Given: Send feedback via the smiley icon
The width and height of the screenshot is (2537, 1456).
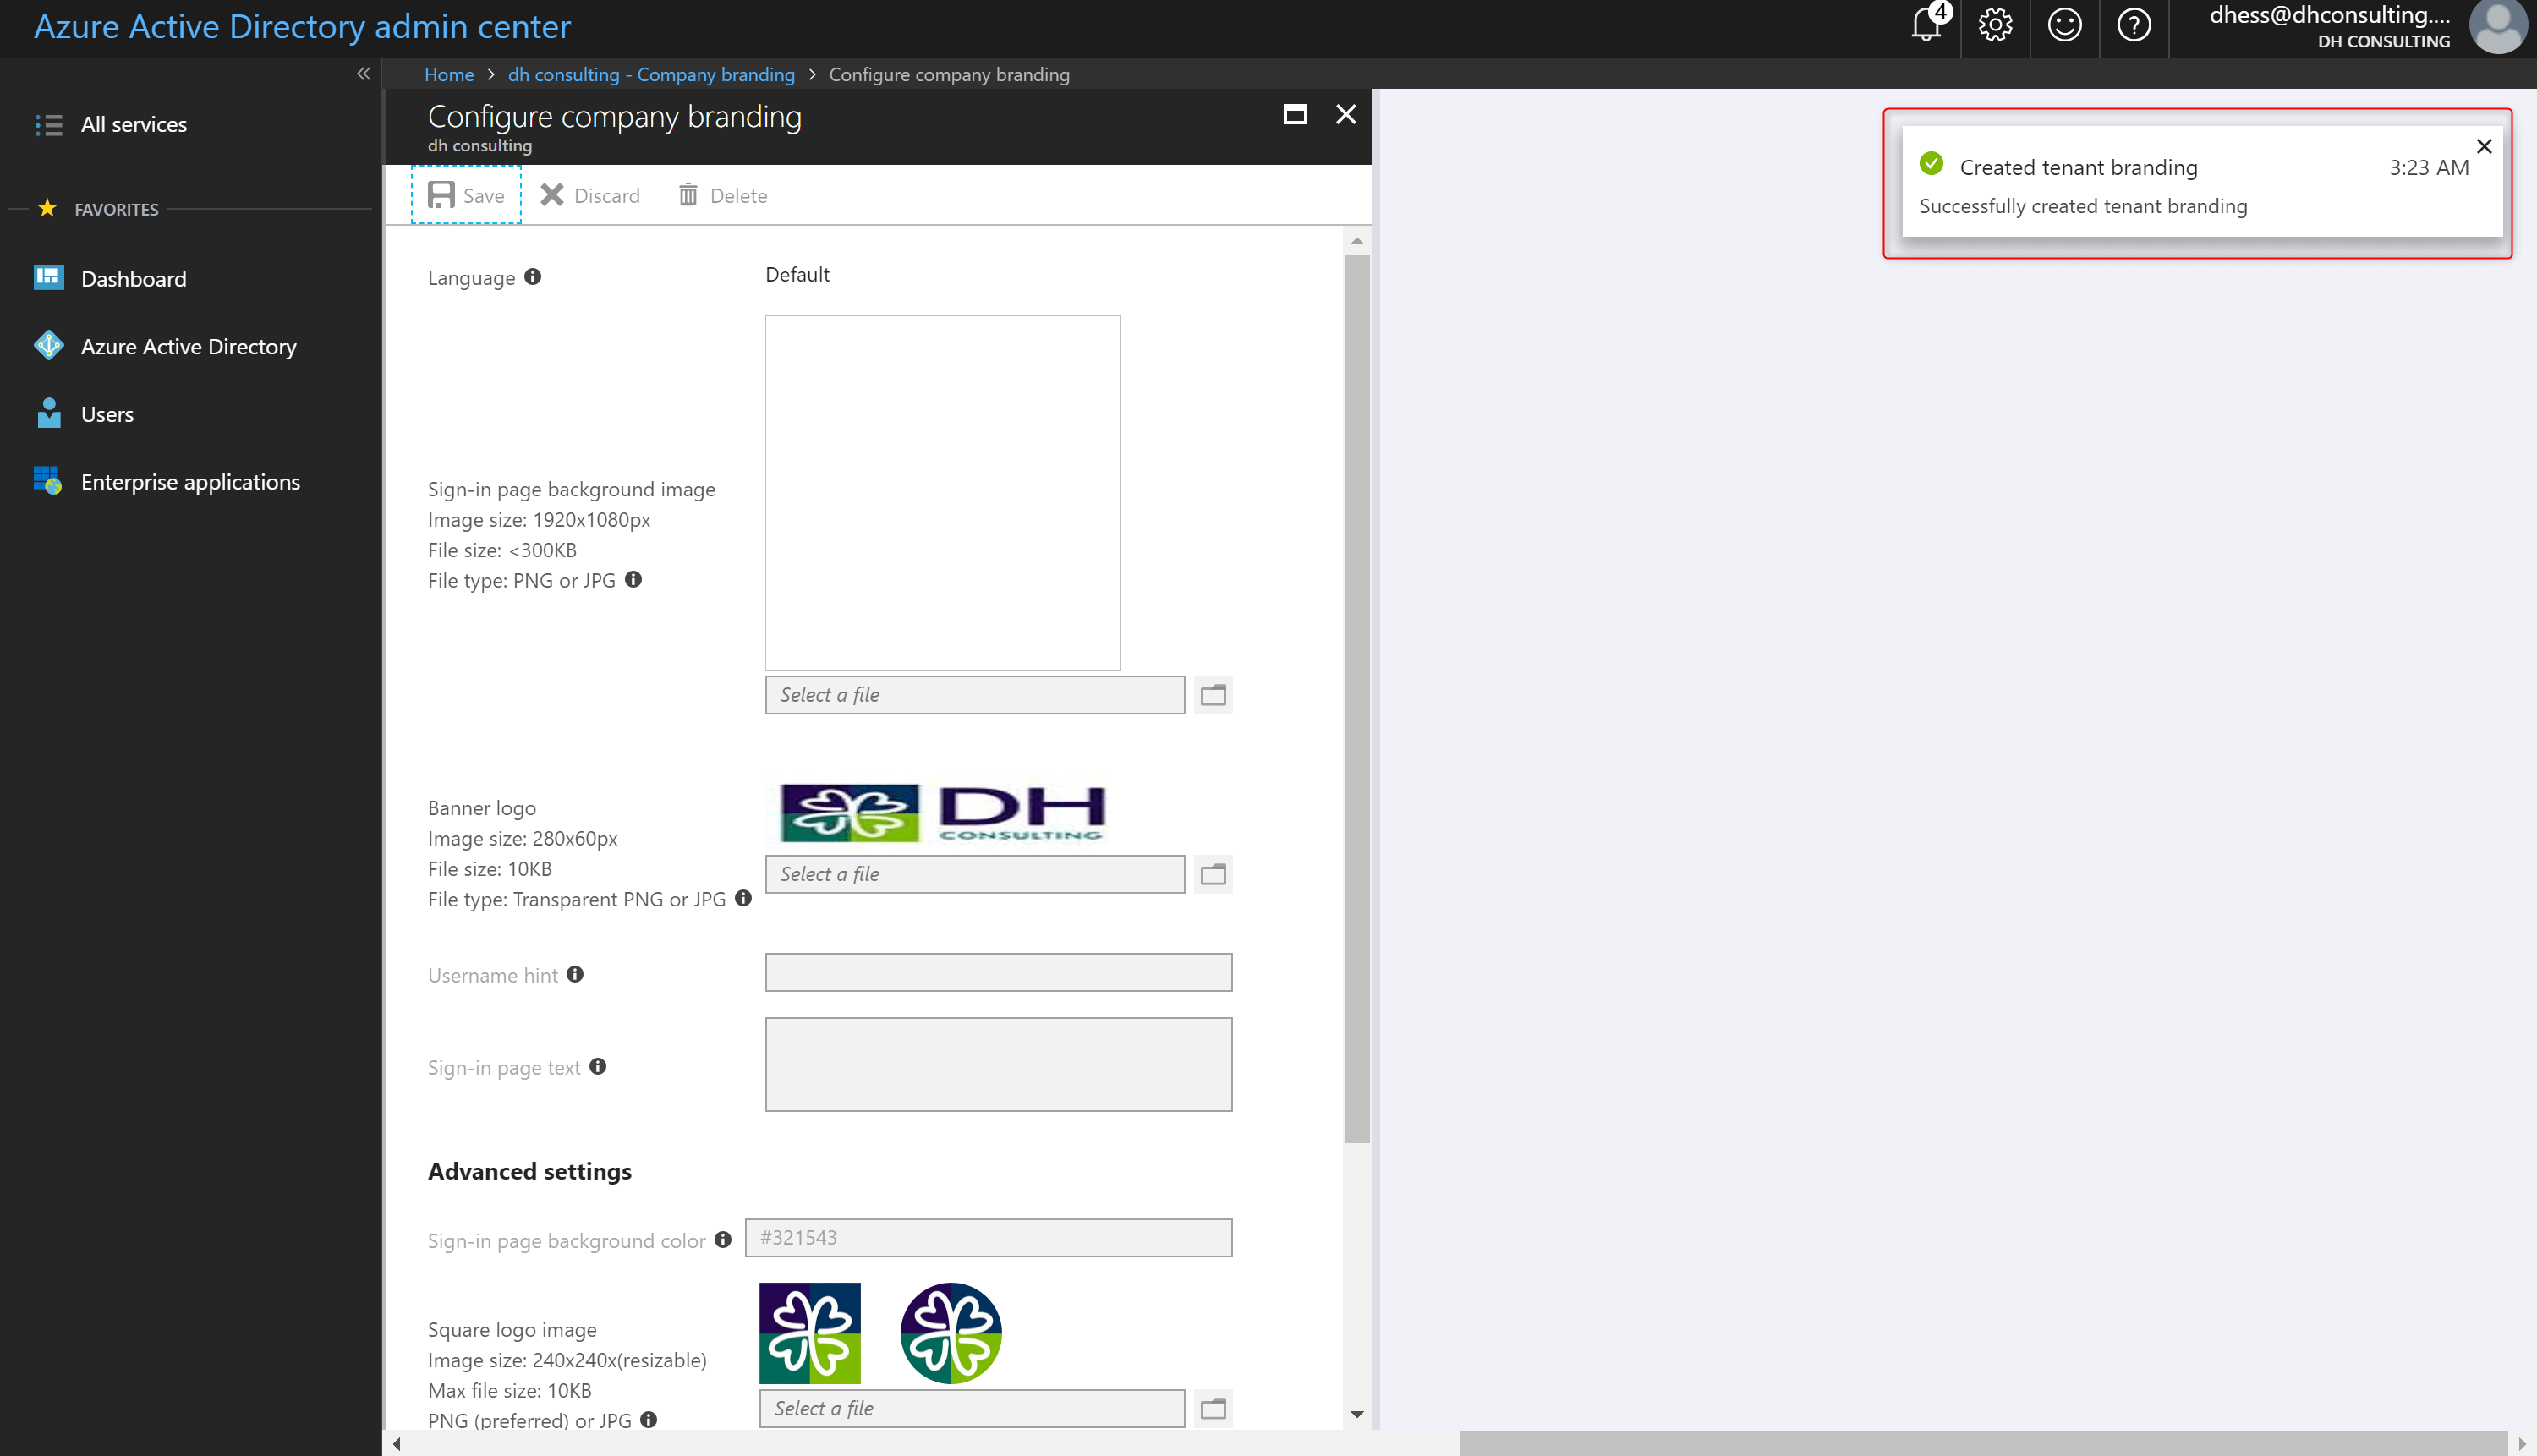Looking at the screenshot, I should [x=2064, y=27].
